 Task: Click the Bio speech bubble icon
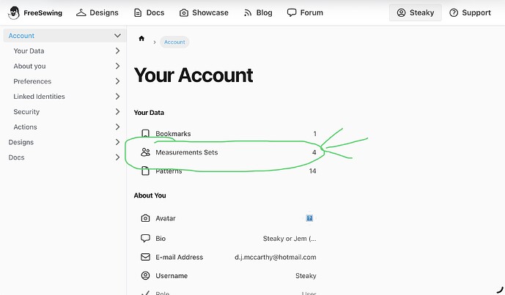pyautogui.click(x=145, y=239)
